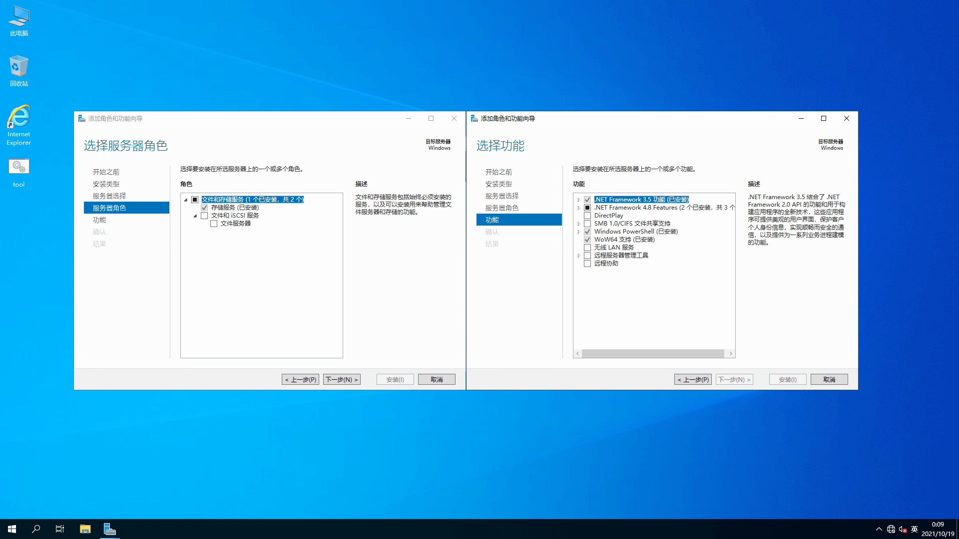
Task: Tick the 无线 LAN 服务 checkbox
Action: pyautogui.click(x=587, y=248)
